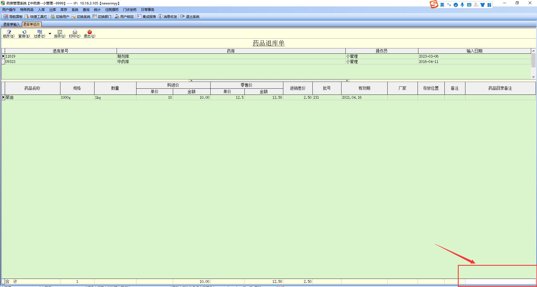The height and width of the screenshot is (287, 537).
Task: Click 切换用户 to switch user
Action: click(x=60, y=17)
